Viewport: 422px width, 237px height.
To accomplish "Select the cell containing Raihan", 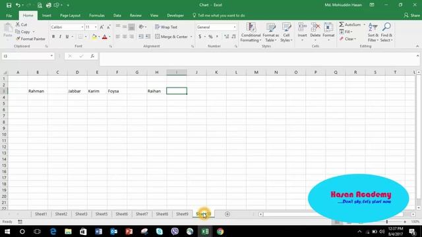I will pos(157,91).
